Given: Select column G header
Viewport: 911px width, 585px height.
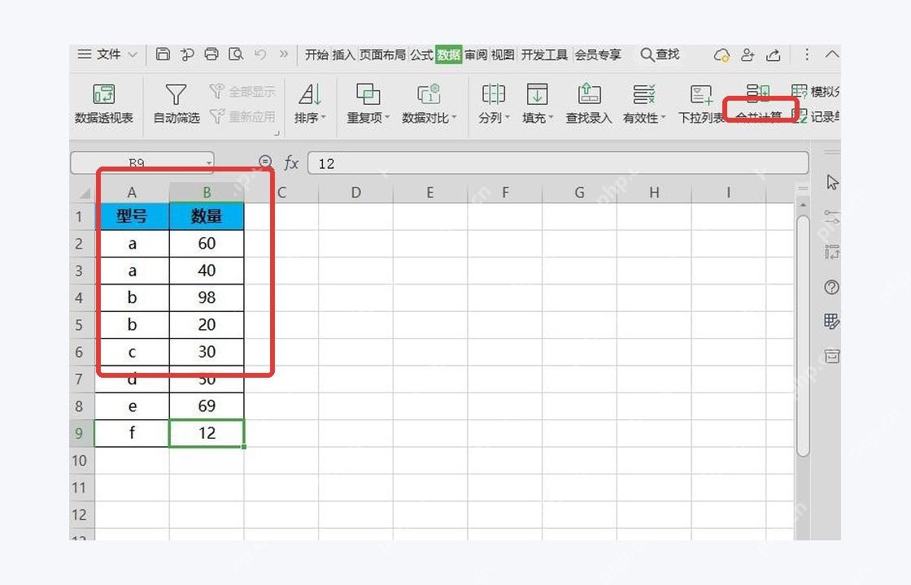Looking at the screenshot, I should [x=579, y=193].
